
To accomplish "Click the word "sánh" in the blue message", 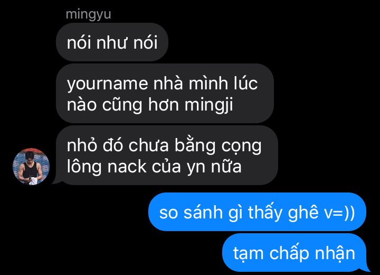I will click(x=203, y=212).
